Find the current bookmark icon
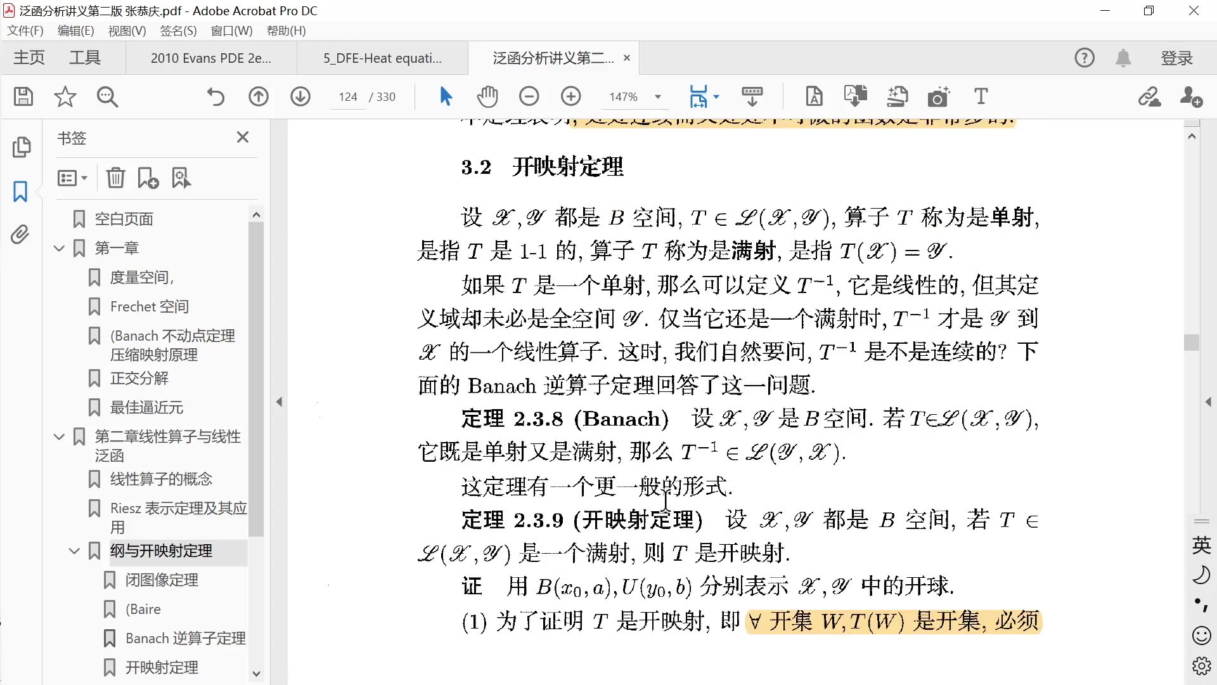The height and width of the screenshot is (685, 1217). [181, 178]
